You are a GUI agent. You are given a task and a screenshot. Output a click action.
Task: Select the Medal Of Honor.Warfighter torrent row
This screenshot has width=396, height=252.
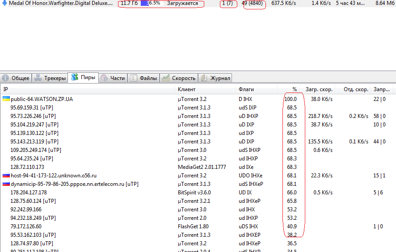198,3
